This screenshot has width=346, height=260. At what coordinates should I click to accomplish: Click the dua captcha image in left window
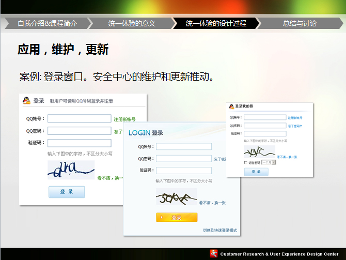pos(71,170)
